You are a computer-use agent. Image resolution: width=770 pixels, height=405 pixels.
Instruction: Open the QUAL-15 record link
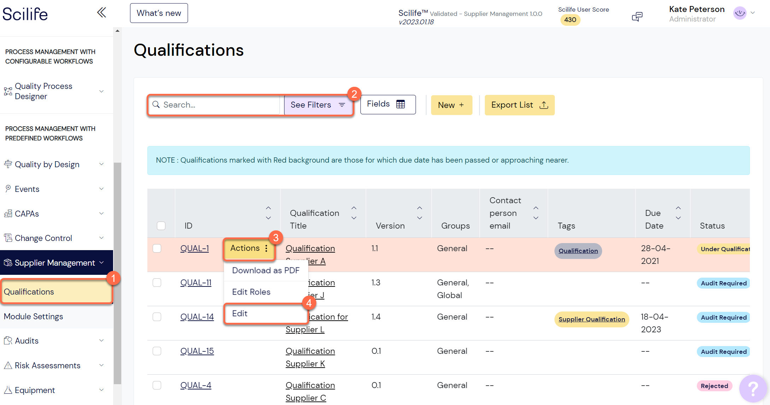(x=197, y=351)
